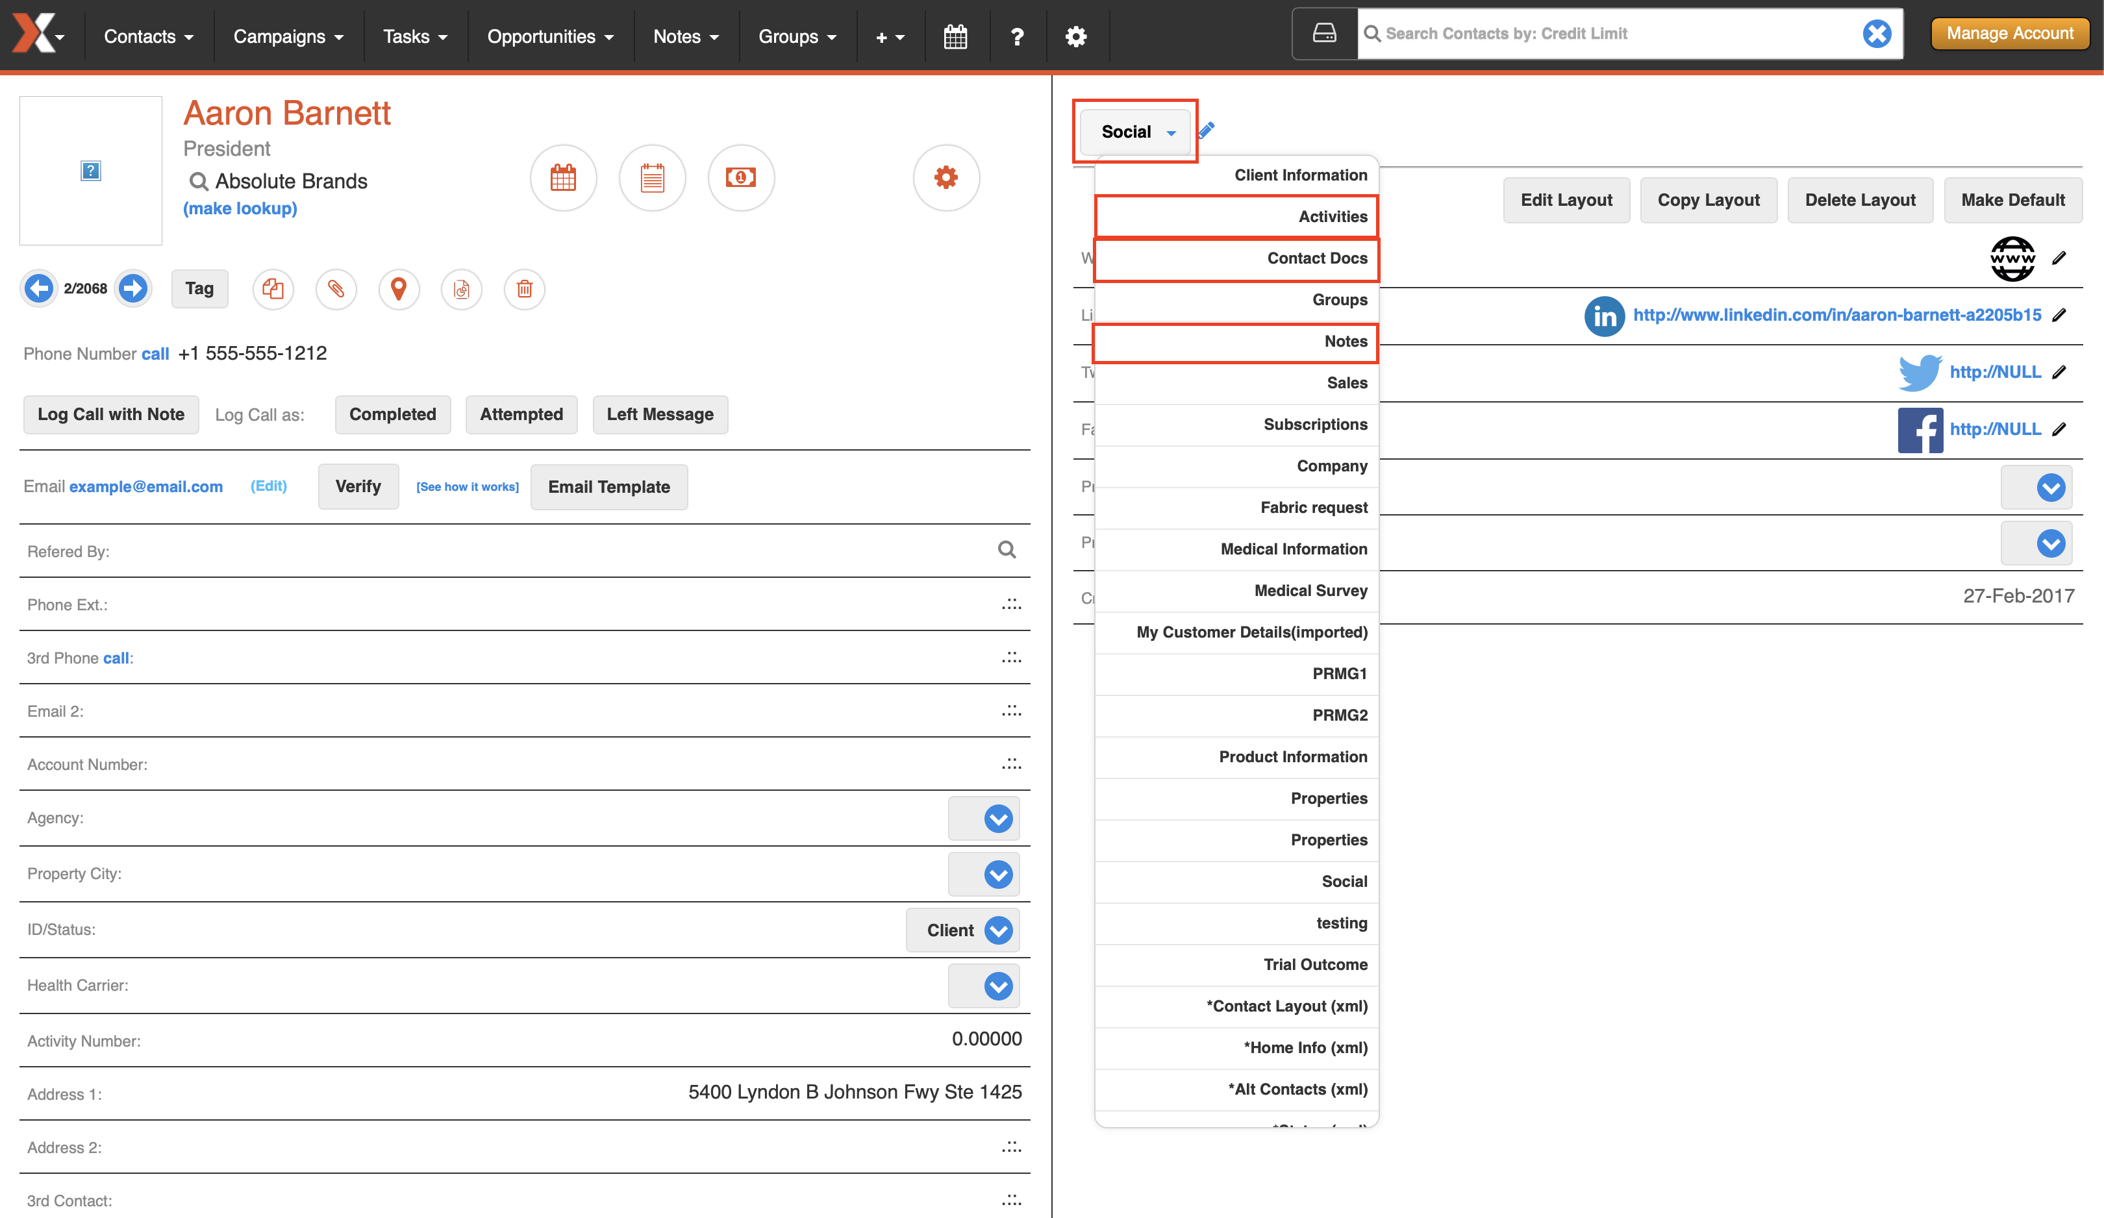Image resolution: width=2104 pixels, height=1218 pixels.
Task: Click the pencil beside LinkedIn URL
Action: (2059, 315)
